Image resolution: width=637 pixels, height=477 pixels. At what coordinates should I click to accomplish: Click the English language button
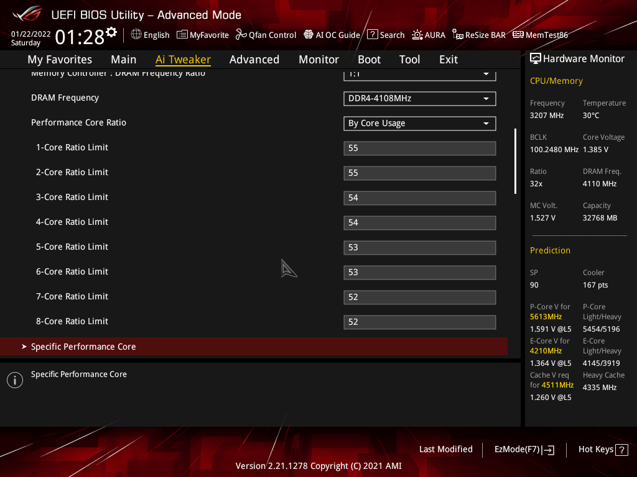(x=156, y=35)
